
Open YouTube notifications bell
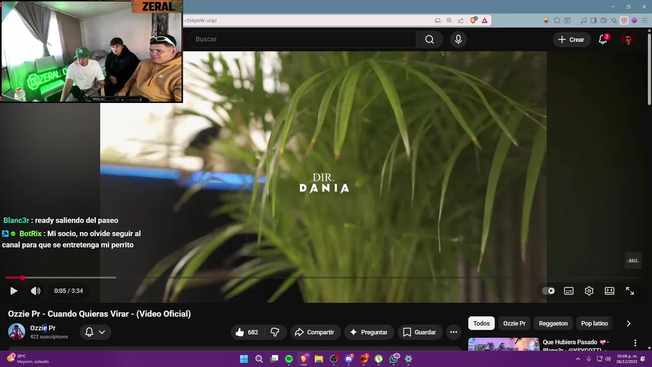(x=603, y=39)
